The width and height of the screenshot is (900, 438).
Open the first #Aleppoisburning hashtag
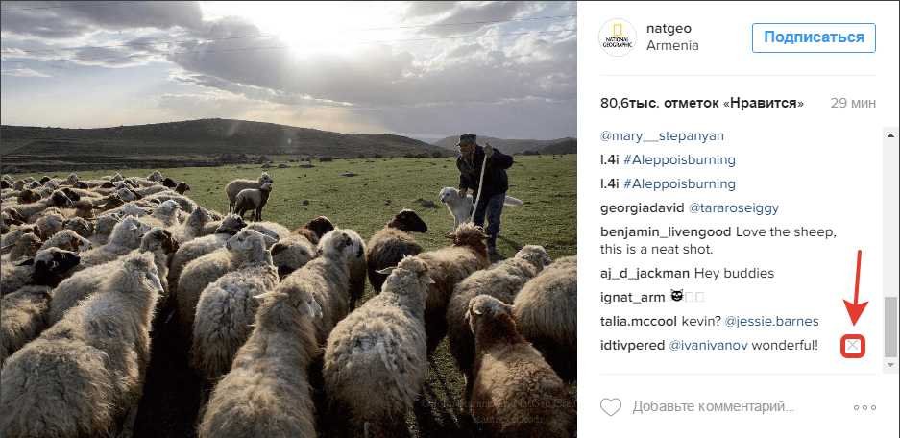pyautogui.click(x=679, y=159)
